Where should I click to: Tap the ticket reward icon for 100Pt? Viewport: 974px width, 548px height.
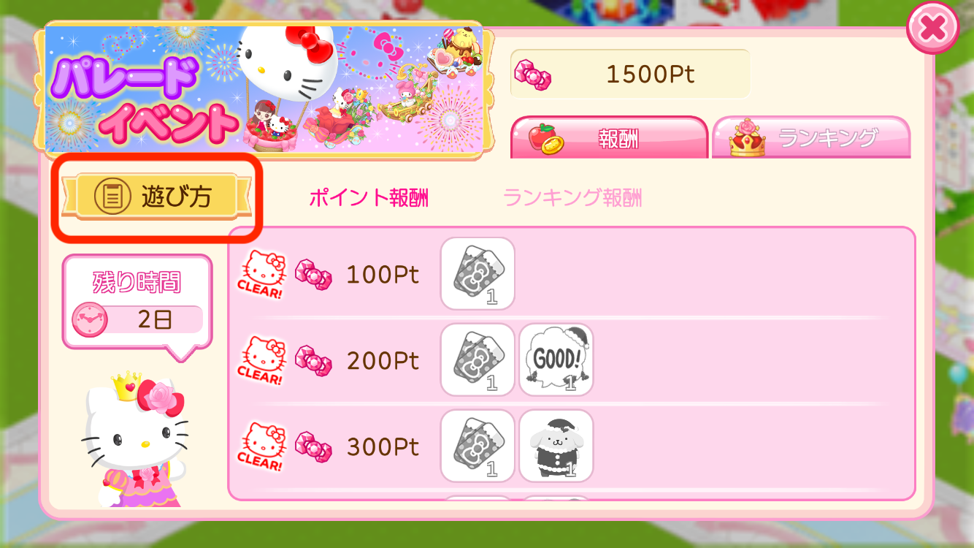[478, 274]
